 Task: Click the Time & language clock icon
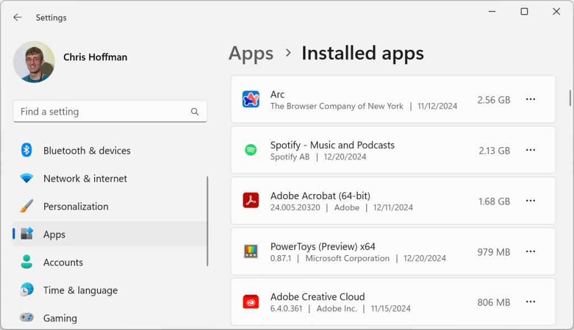[26, 290]
